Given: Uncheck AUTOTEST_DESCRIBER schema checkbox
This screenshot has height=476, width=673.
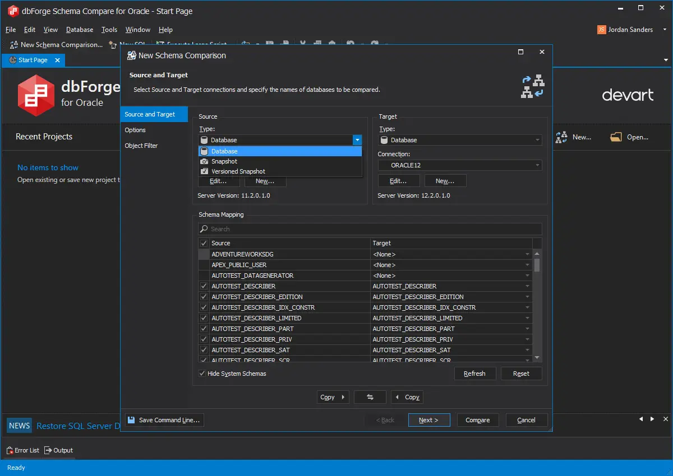Looking at the screenshot, I should [204, 286].
